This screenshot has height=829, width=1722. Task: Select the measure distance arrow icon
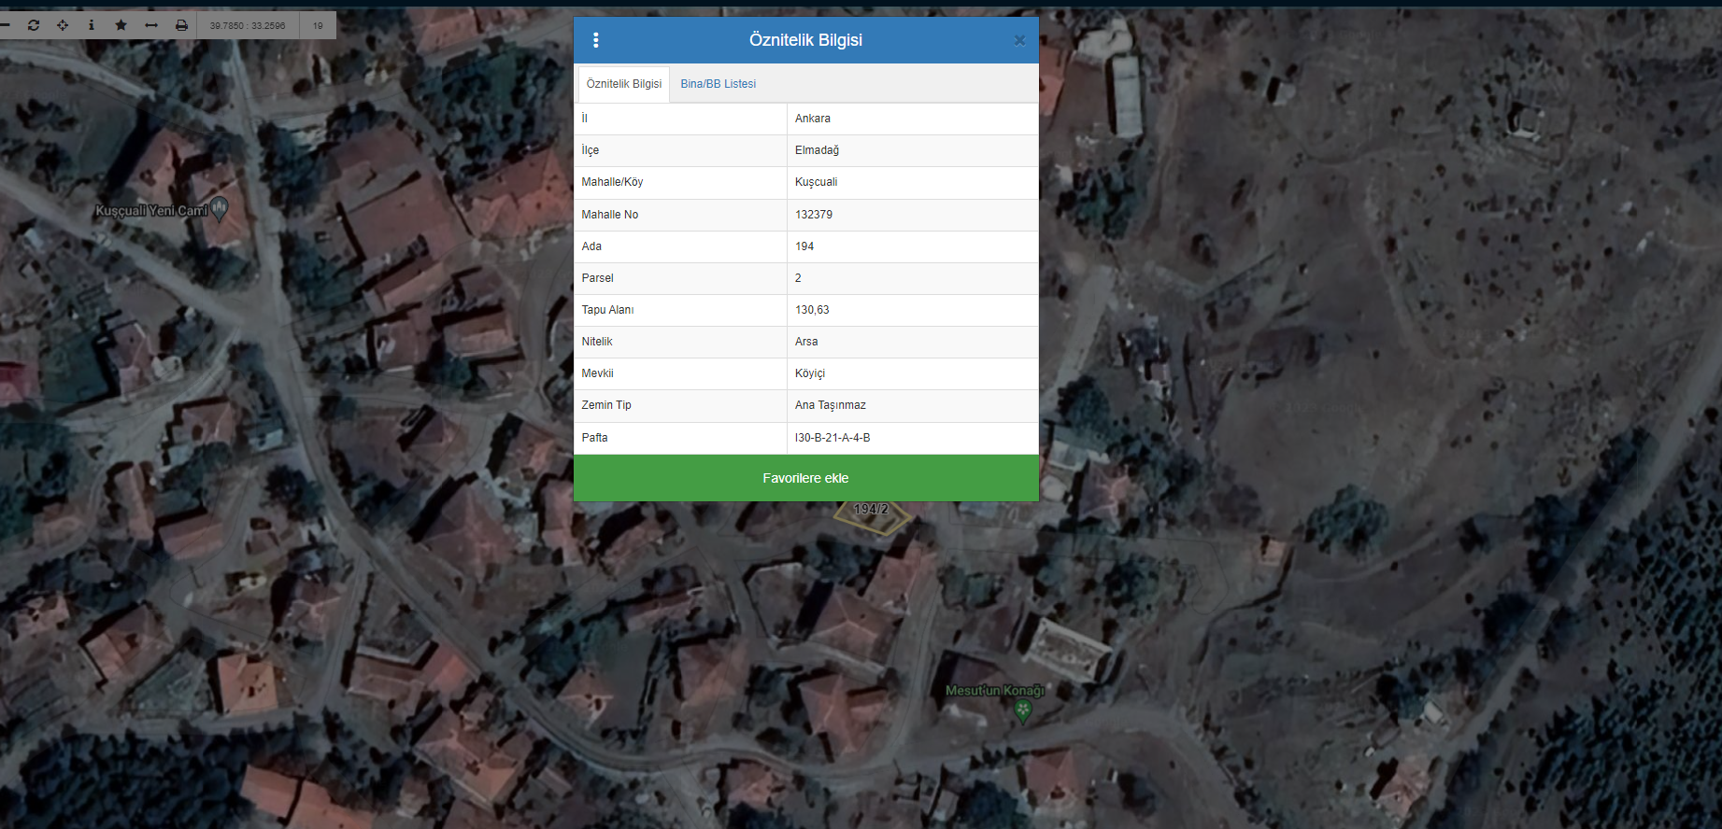[151, 25]
